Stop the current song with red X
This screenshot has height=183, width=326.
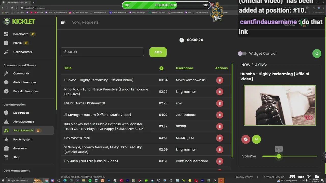pyautogui.click(x=246, y=139)
